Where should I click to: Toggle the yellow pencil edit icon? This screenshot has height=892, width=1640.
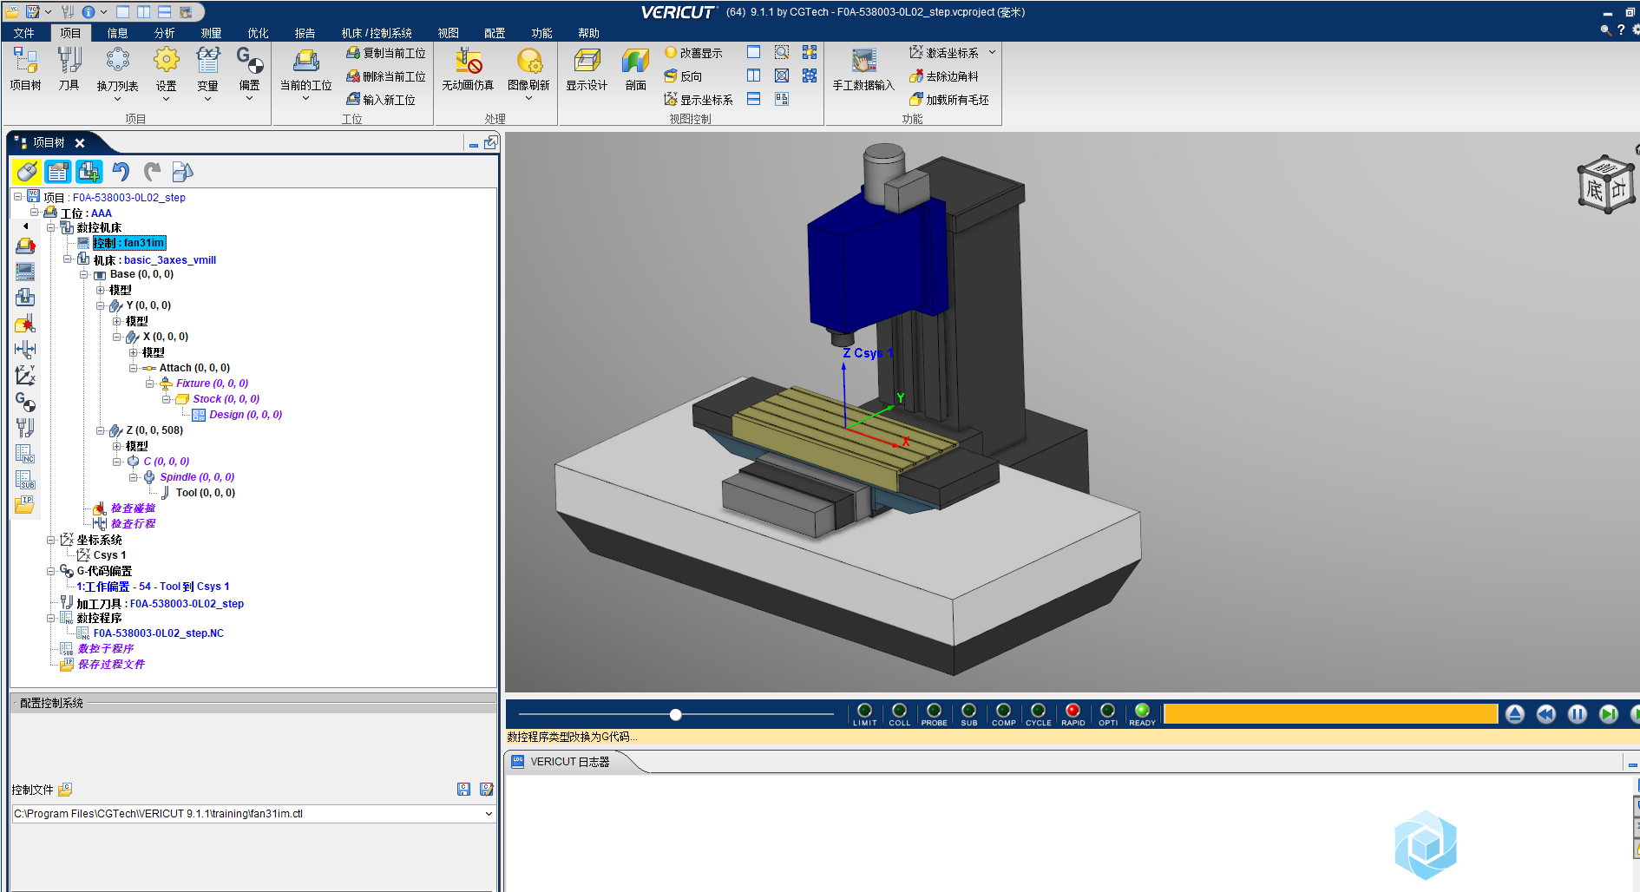pos(27,172)
